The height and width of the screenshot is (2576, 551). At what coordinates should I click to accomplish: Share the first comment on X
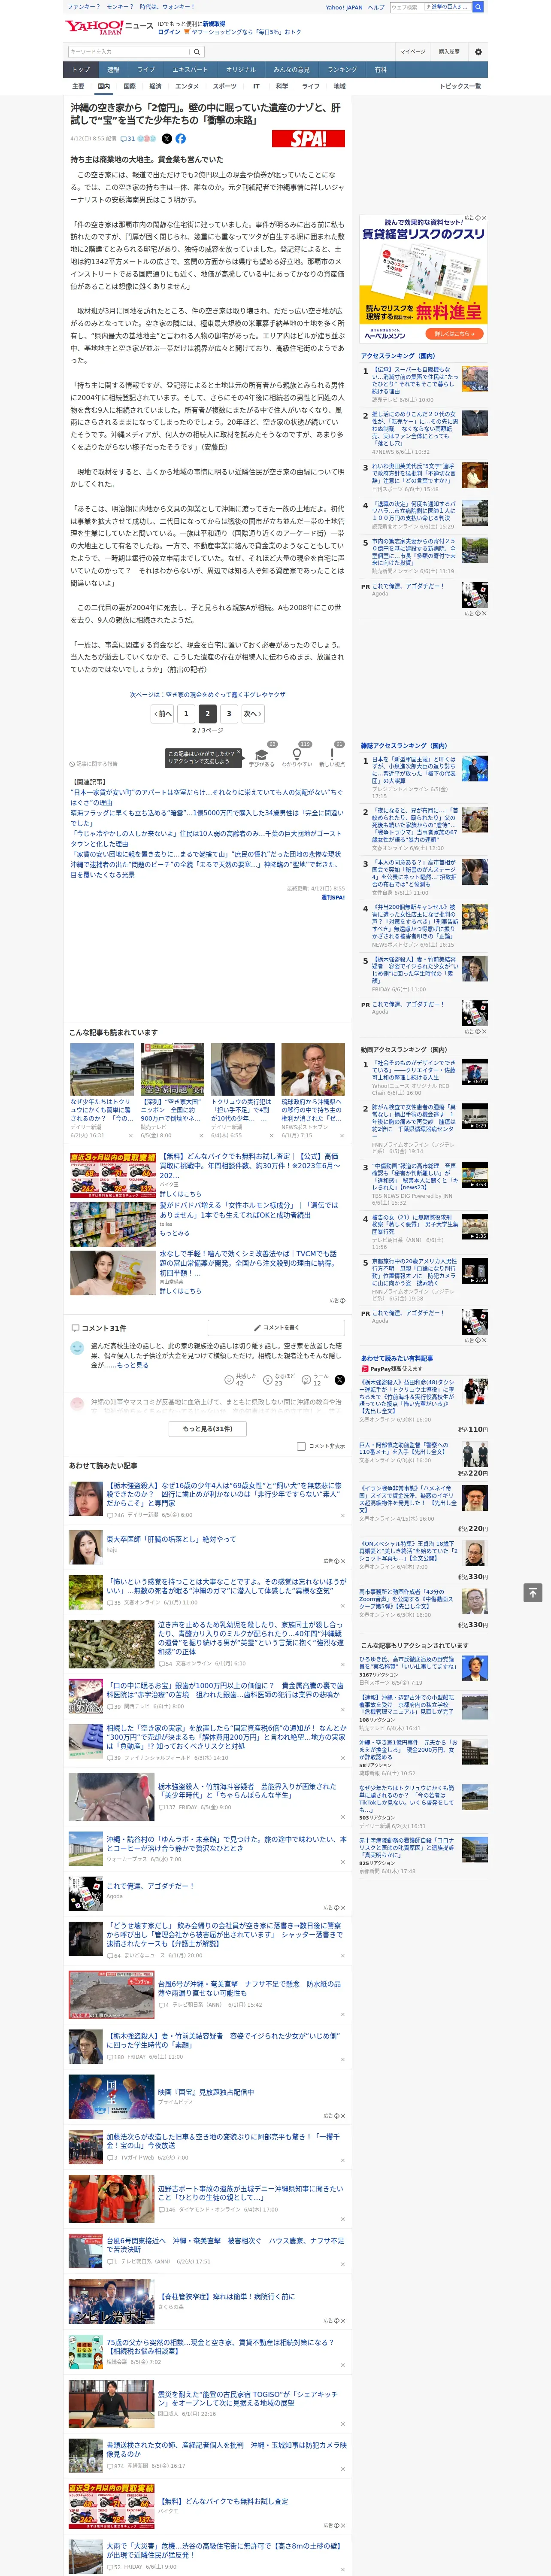340,1380
